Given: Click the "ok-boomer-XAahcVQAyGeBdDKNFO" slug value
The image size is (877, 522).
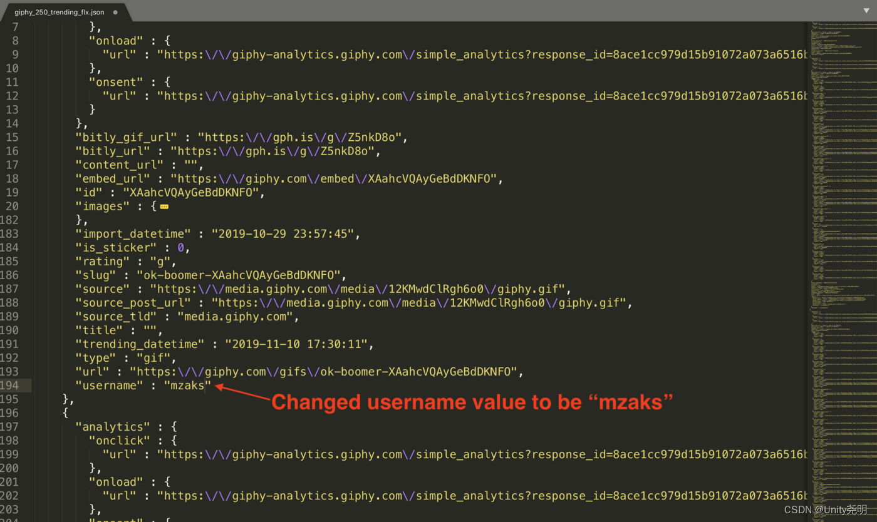Looking at the screenshot, I should (238, 275).
